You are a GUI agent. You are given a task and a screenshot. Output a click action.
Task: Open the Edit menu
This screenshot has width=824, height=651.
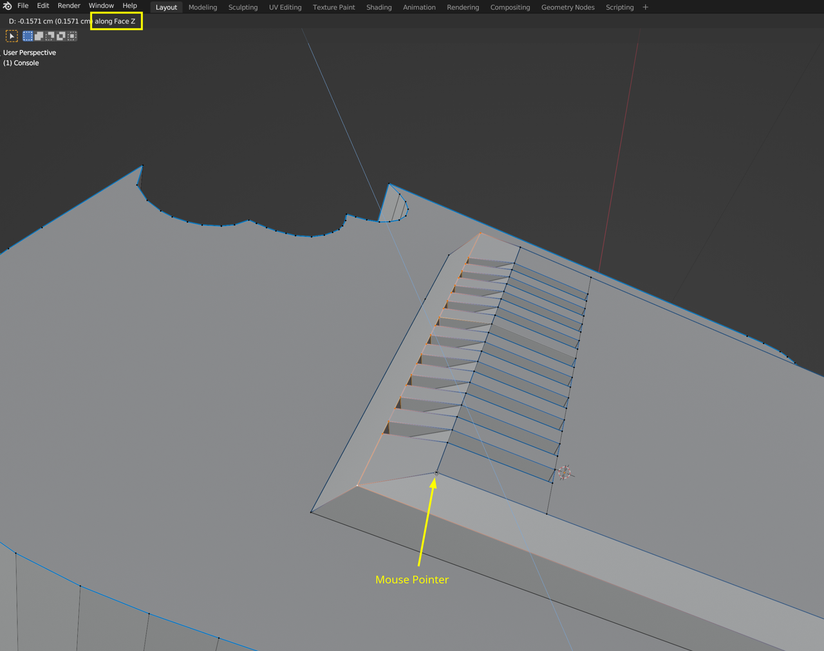pyautogui.click(x=43, y=6)
